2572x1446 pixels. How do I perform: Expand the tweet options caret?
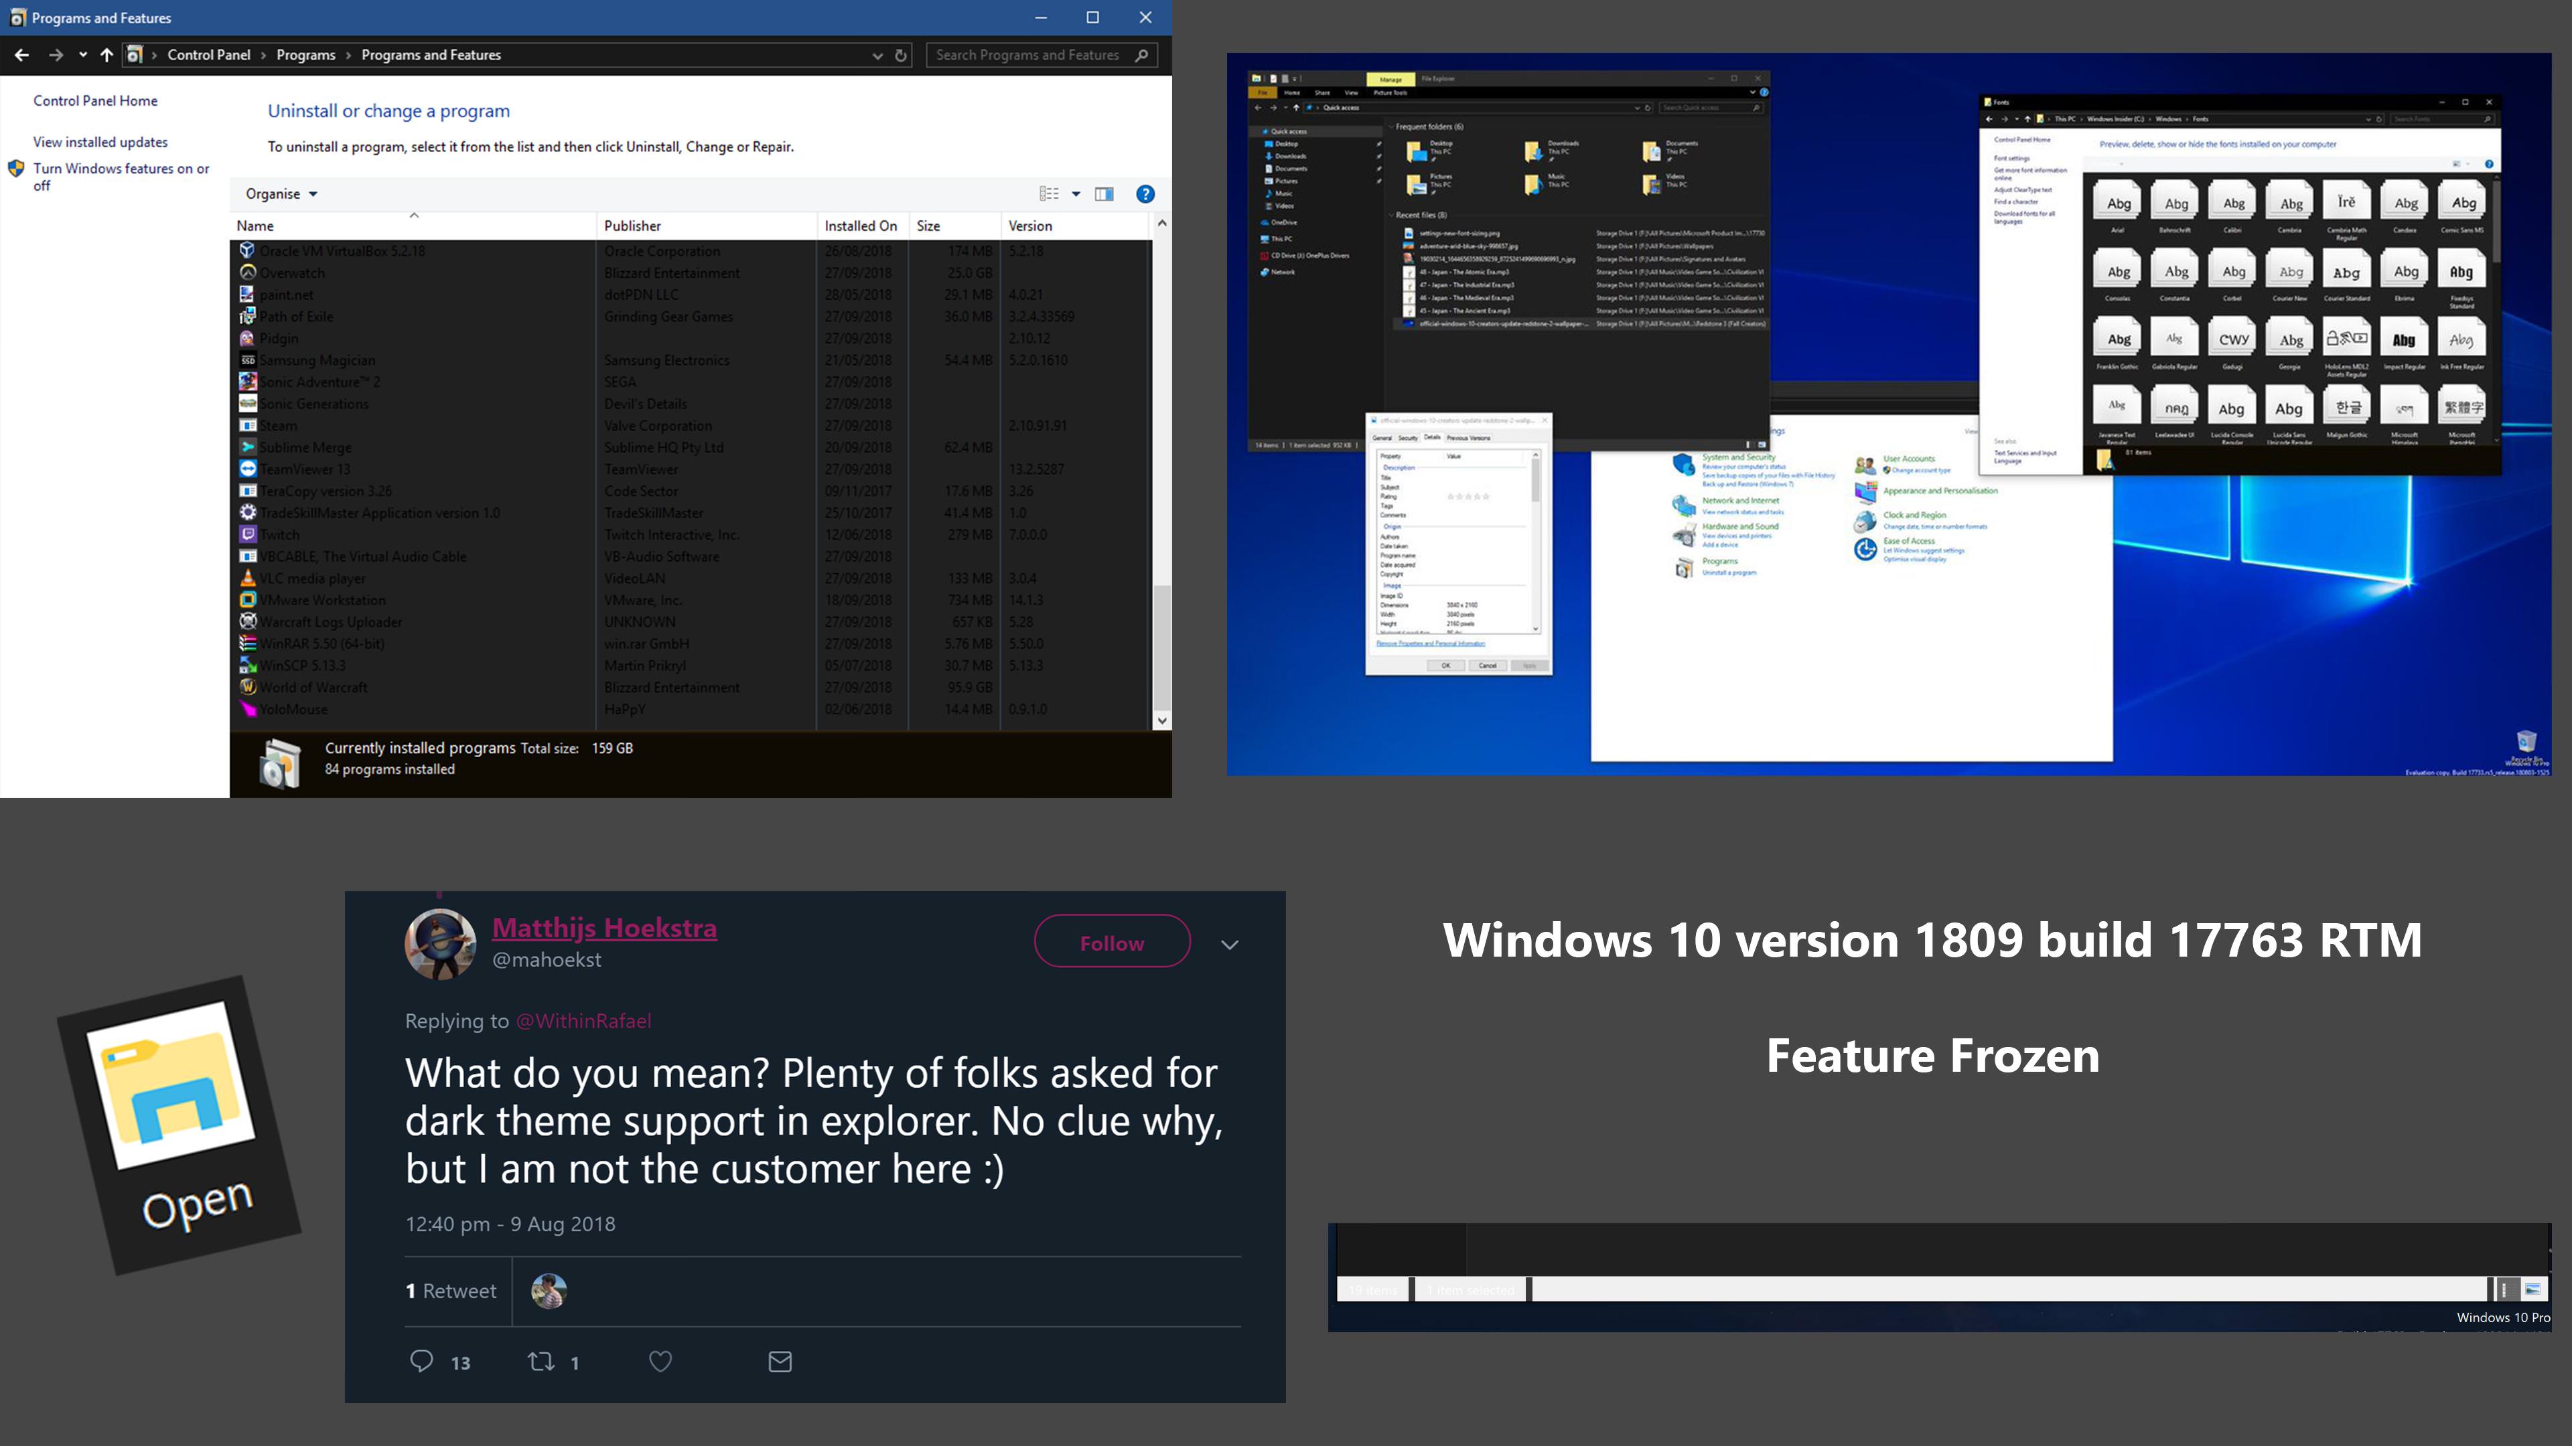[x=1229, y=944]
